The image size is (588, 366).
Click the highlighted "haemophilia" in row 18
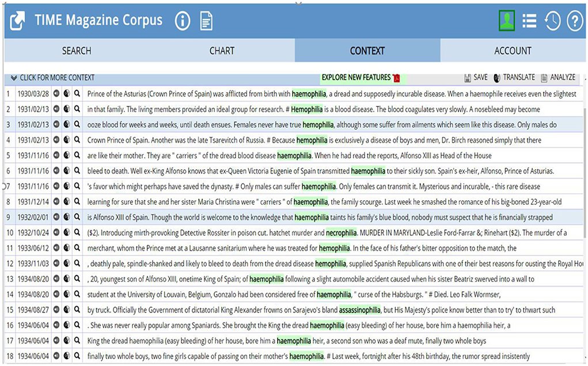point(306,356)
